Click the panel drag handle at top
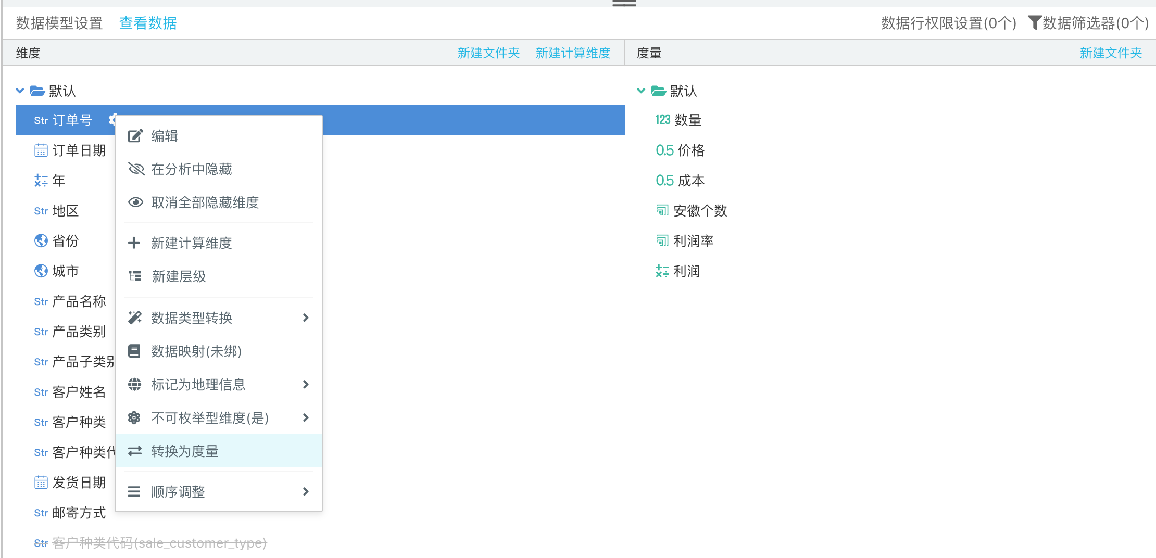Screen dimensions: 1156x558 pyautogui.click(x=624, y=3)
